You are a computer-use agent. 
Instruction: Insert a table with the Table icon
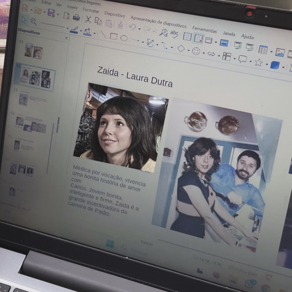pos(263,50)
